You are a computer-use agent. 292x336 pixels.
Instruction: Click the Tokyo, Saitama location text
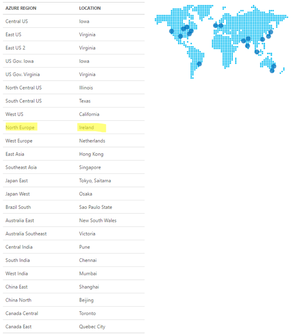(x=95, y=181)
